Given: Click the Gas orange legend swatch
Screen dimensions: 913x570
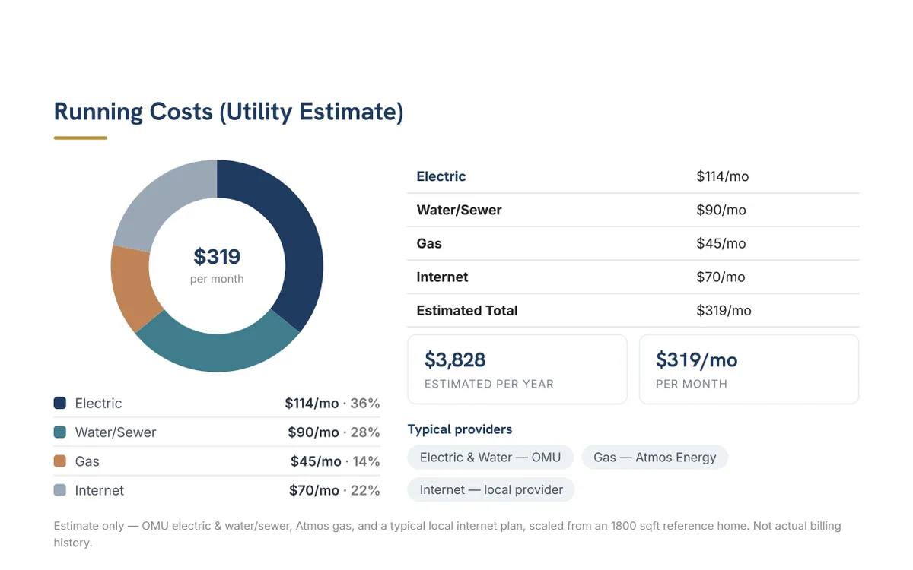Looking at the screenshot, I should (60, 461).
